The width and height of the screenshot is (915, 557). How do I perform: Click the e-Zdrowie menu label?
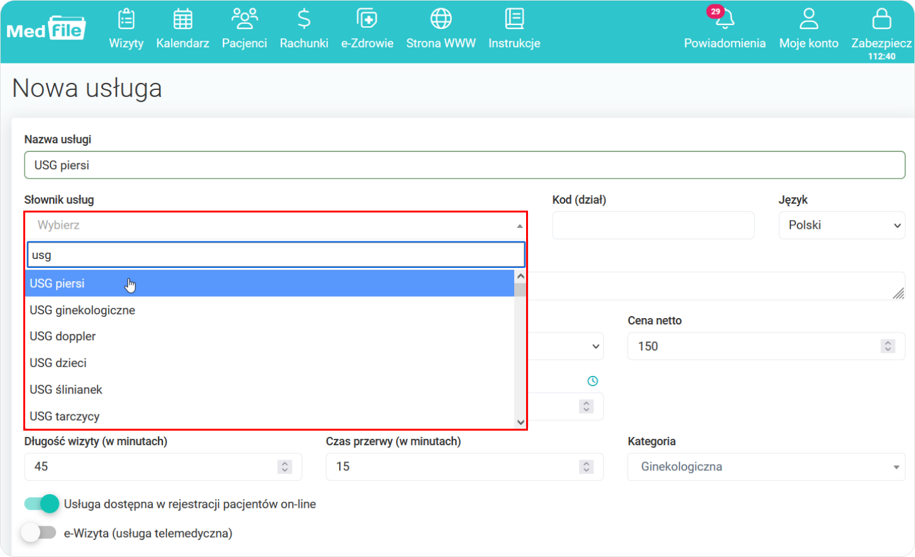point(367,43)
